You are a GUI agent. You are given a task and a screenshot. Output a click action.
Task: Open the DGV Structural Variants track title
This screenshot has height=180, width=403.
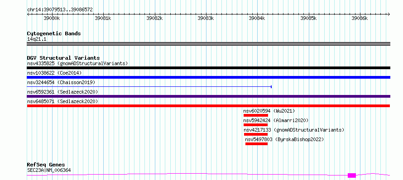(x=63, y=58)
